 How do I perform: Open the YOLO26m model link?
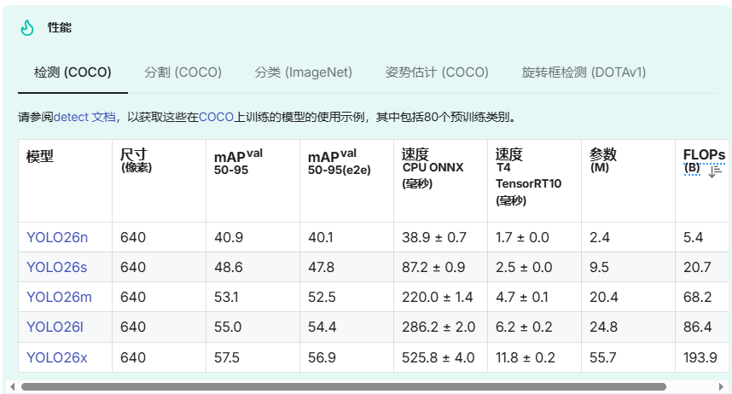point(59,297)
